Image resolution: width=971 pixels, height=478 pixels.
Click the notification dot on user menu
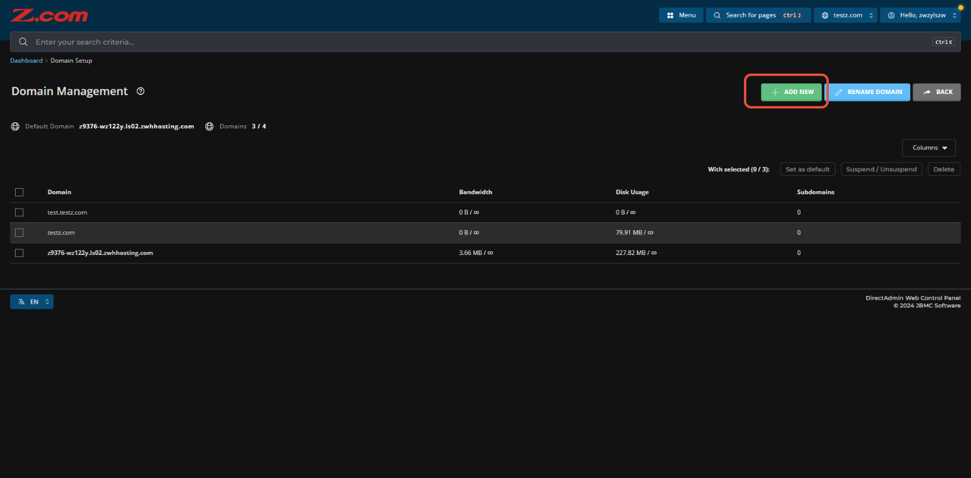(x=961, y=8)
